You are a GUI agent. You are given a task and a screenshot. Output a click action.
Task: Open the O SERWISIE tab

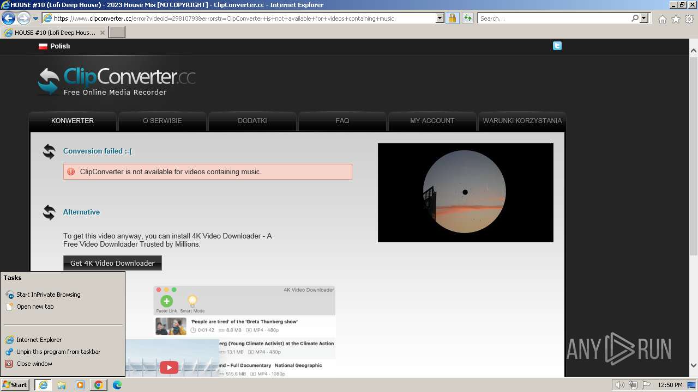click(163, 121)
